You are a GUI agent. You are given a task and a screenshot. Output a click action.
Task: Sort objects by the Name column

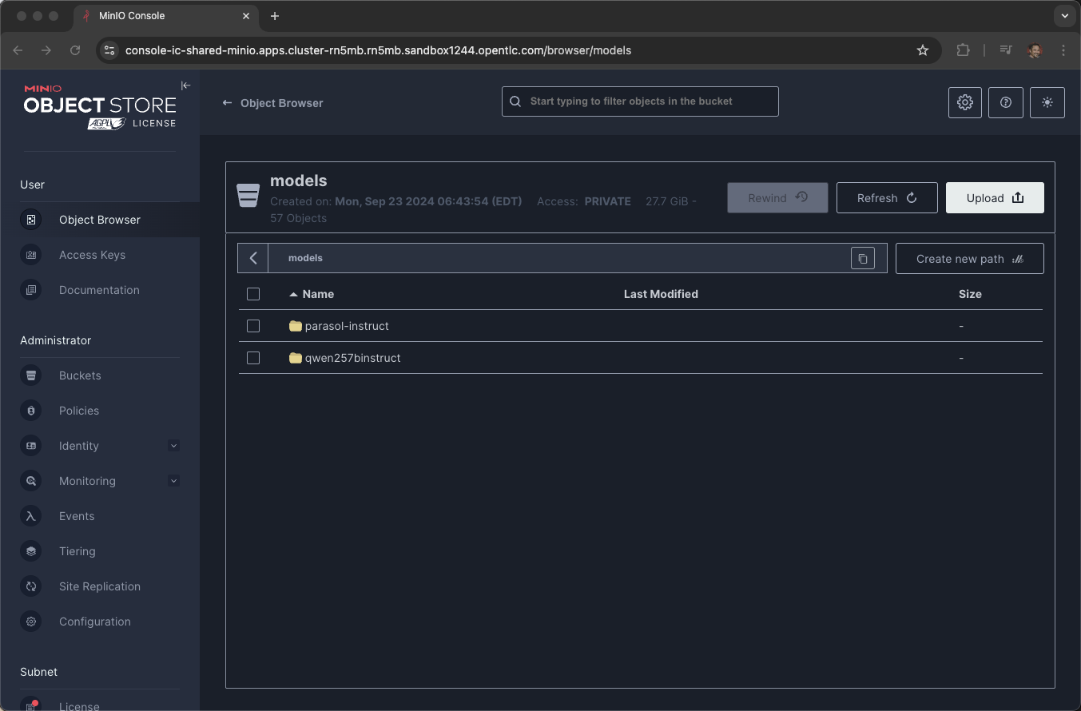[317, 294]
